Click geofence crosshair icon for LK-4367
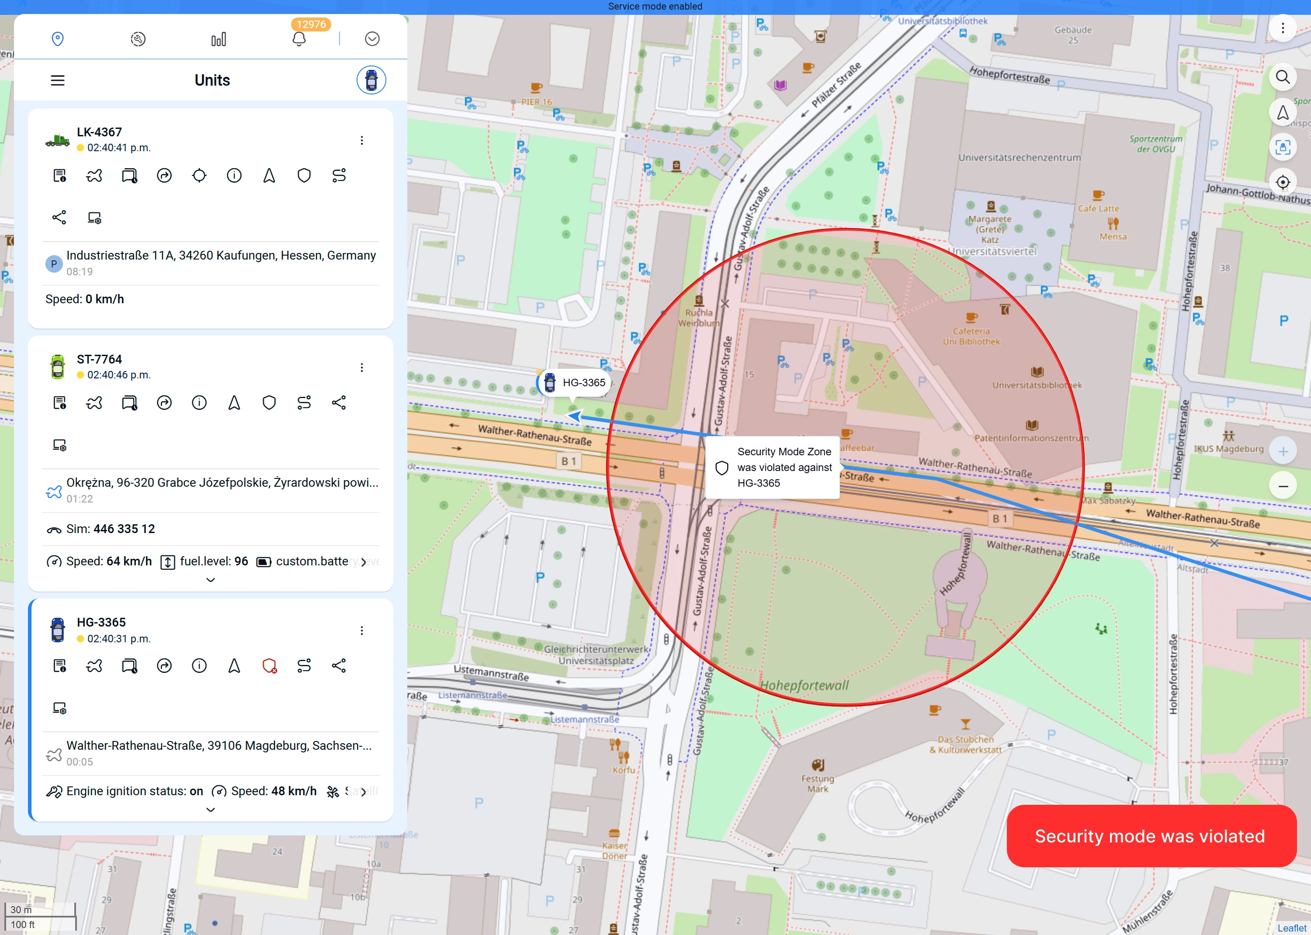This screenshot has width=1311, height=935. tap(199, 176)
